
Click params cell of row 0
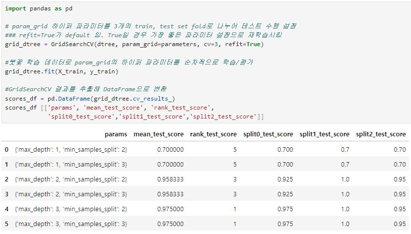click(x=71, y=149)
